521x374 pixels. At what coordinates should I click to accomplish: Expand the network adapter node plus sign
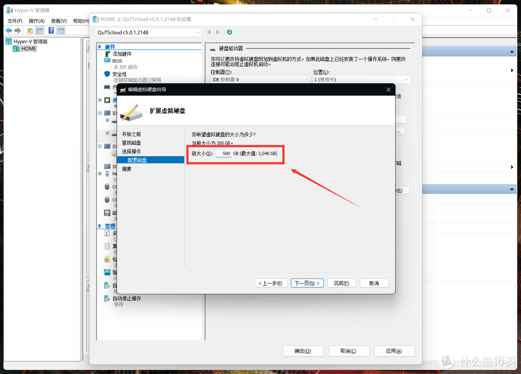100,173
